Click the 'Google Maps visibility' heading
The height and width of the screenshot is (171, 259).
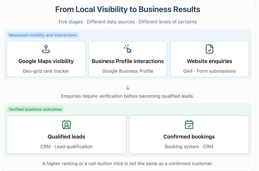46,61
